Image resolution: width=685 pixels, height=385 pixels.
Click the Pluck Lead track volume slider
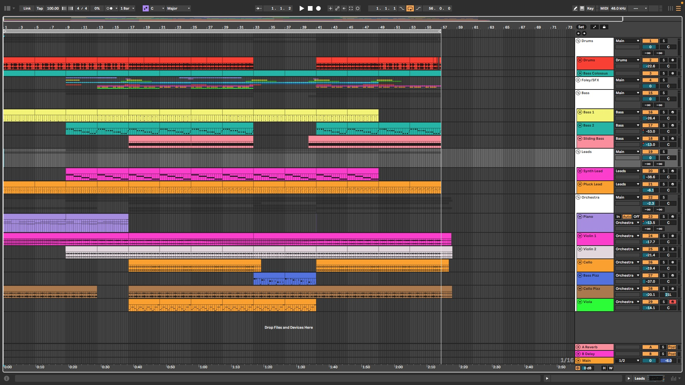pyautogui.click(x=650, y=190)
